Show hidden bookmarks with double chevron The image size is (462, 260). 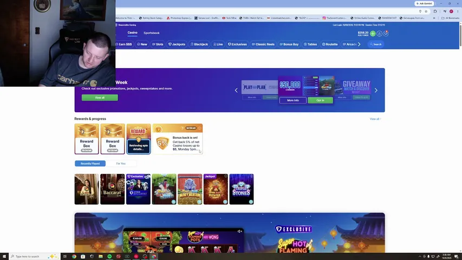point(434,18)
